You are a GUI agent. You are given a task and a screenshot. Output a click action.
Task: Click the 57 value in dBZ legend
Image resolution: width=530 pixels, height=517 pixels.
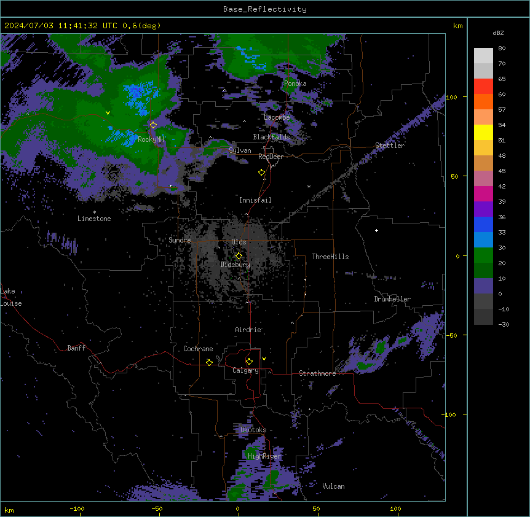click(502, 109)
